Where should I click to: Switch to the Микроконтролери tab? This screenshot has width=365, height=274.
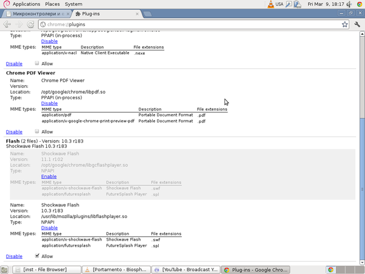(x=36, y=14)
